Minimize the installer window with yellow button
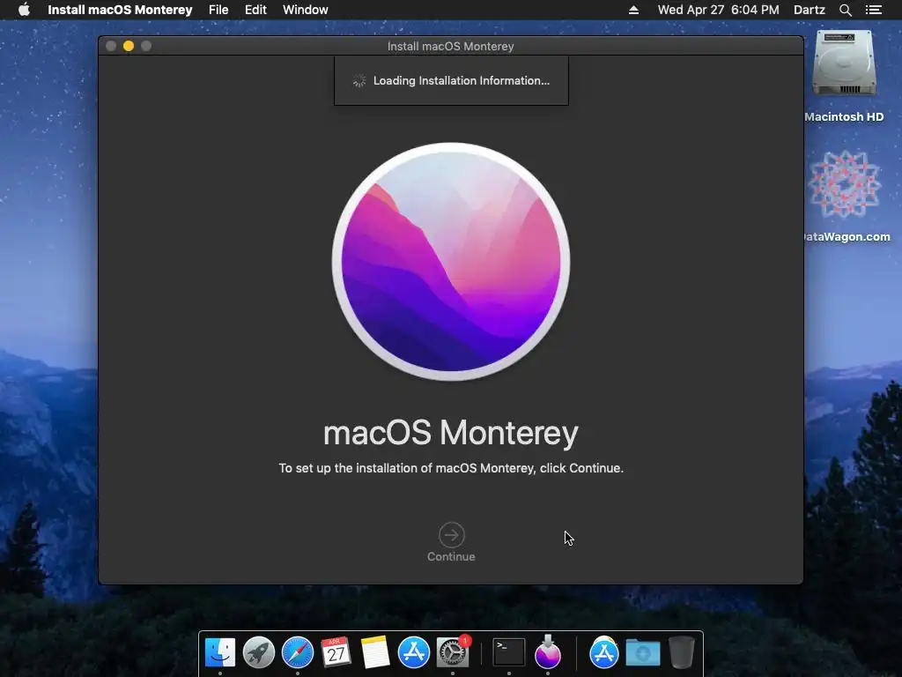The height and width of the screenshot is (677, 902). tap(129, 46)
